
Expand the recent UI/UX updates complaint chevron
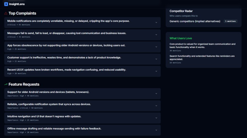[x=156, y=71]
